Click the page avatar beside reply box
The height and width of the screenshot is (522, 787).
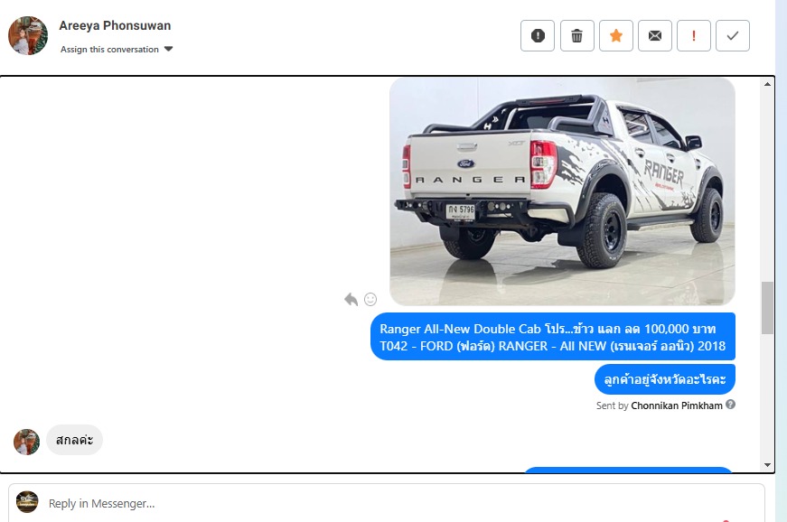click(27, 502)
